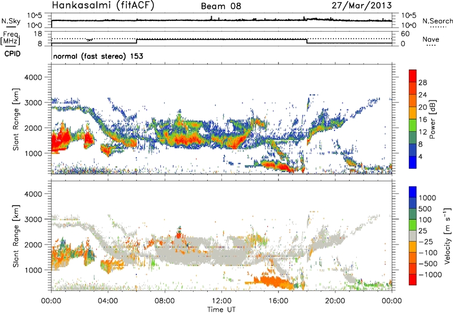Click the 28 tick on Power colorbar
This screenshot has width=453, height=313.
422,82
